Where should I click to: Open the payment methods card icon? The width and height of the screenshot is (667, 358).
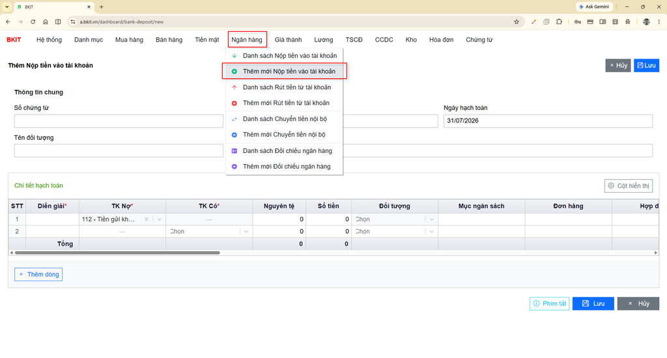pyautogui.click(x=590, y=21)
